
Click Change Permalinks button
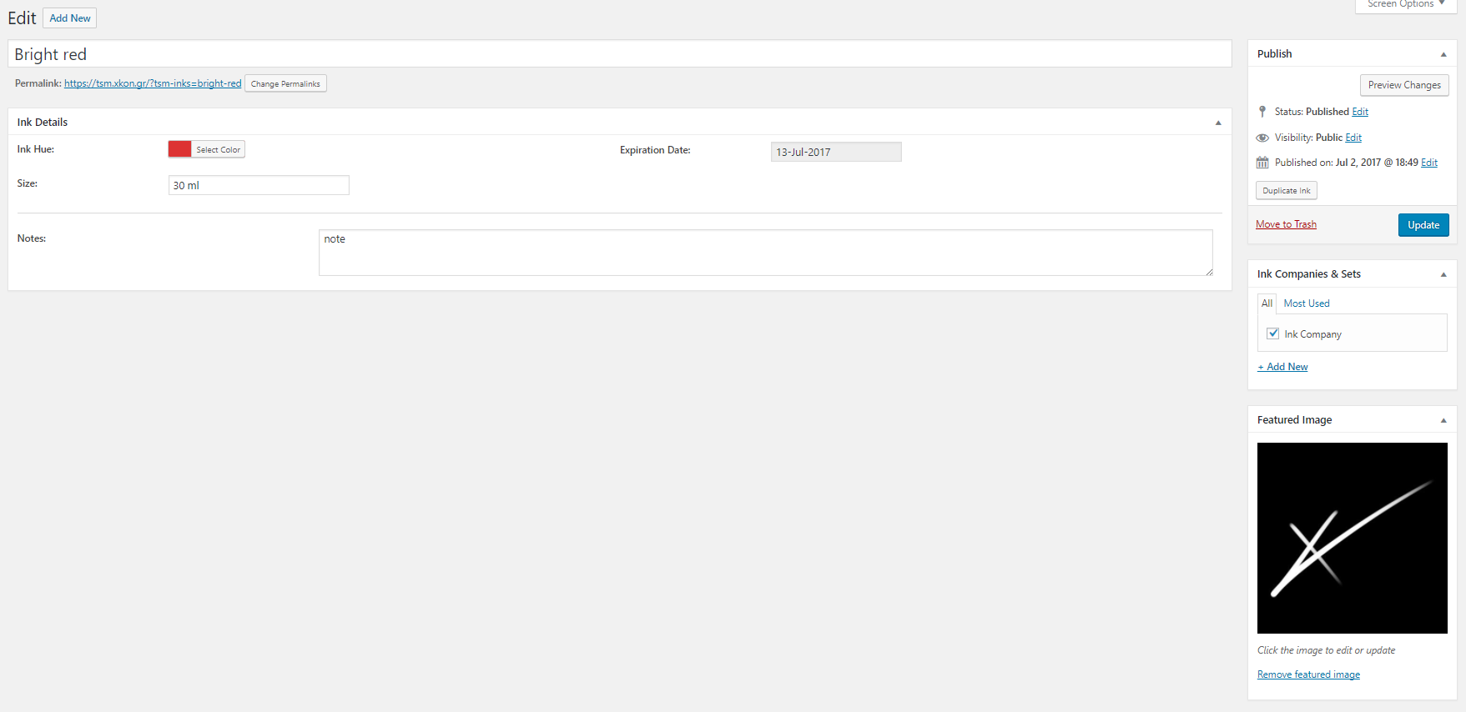tap(285, 83)
